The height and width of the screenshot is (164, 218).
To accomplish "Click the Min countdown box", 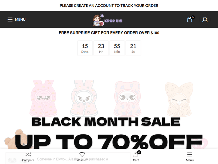I will (117, 48).
